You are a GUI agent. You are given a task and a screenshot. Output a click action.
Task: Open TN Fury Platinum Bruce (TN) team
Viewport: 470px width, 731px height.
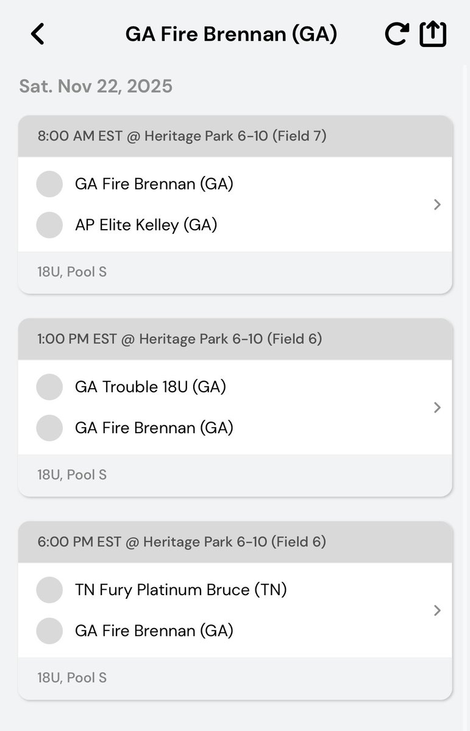[180, 590]
